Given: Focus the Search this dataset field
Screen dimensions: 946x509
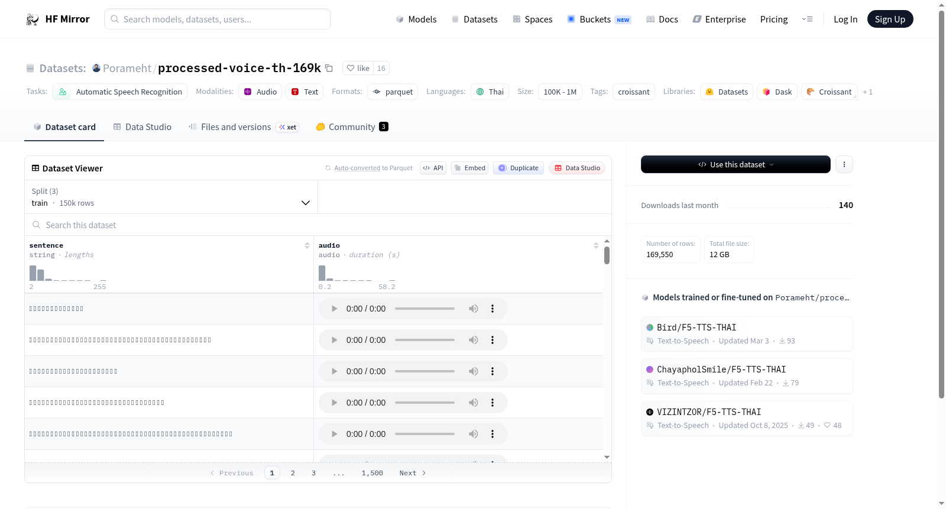Looking at the screenshot, I should (x=318, y=225).
